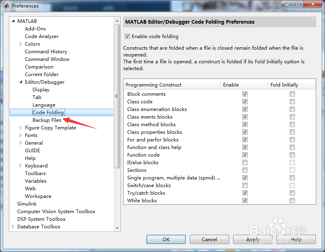Toggle Enable for Block comments

(245, 94)
